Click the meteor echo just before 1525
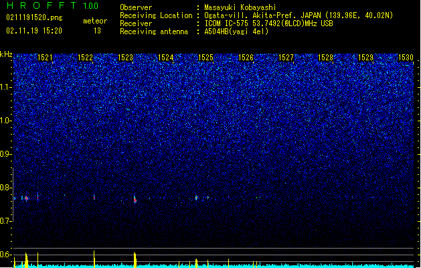Screen dimensions: 421x268 pyautogui.click(x=196, y=198)
